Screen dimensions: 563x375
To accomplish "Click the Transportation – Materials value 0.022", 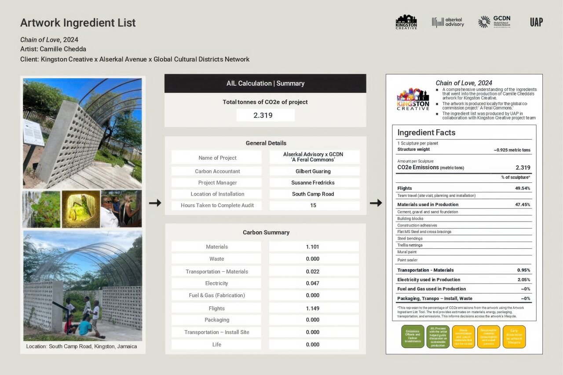I will [314, 271].
